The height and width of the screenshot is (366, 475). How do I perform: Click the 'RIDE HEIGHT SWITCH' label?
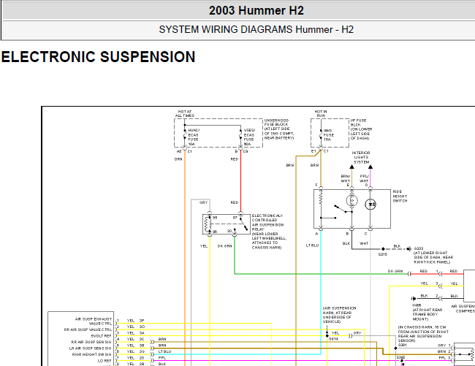pos(400,197)
